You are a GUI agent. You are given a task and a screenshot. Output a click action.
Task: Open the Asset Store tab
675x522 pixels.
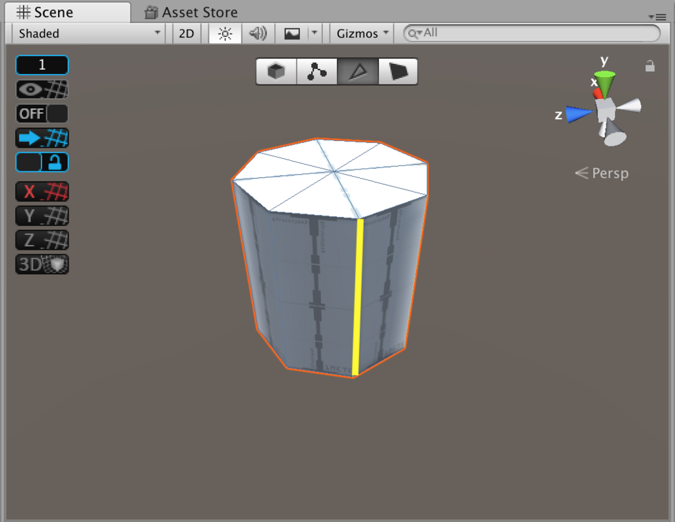(x=191, y=13)
